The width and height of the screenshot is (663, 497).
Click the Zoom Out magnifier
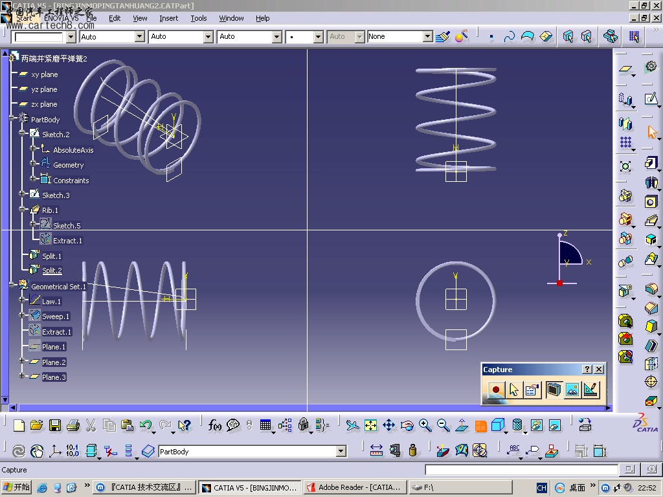[444, 425]
